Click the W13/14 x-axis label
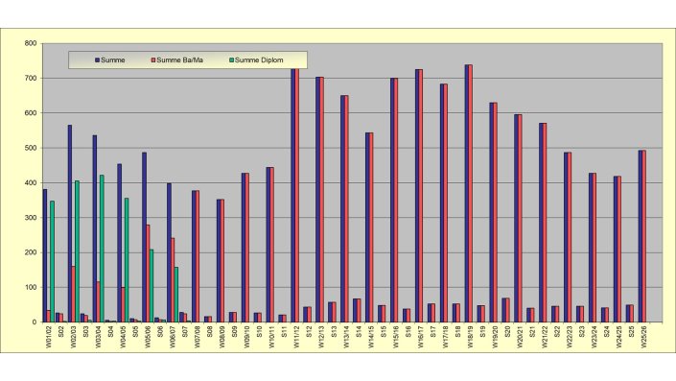Image resolution: width=676 pixels, height=381 pixels. point(346,337)
